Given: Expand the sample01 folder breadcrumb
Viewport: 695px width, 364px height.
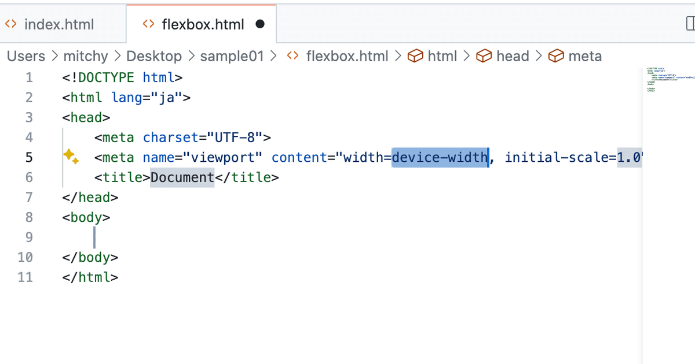Looking at the screenshot, I should (x=231, y=56).
